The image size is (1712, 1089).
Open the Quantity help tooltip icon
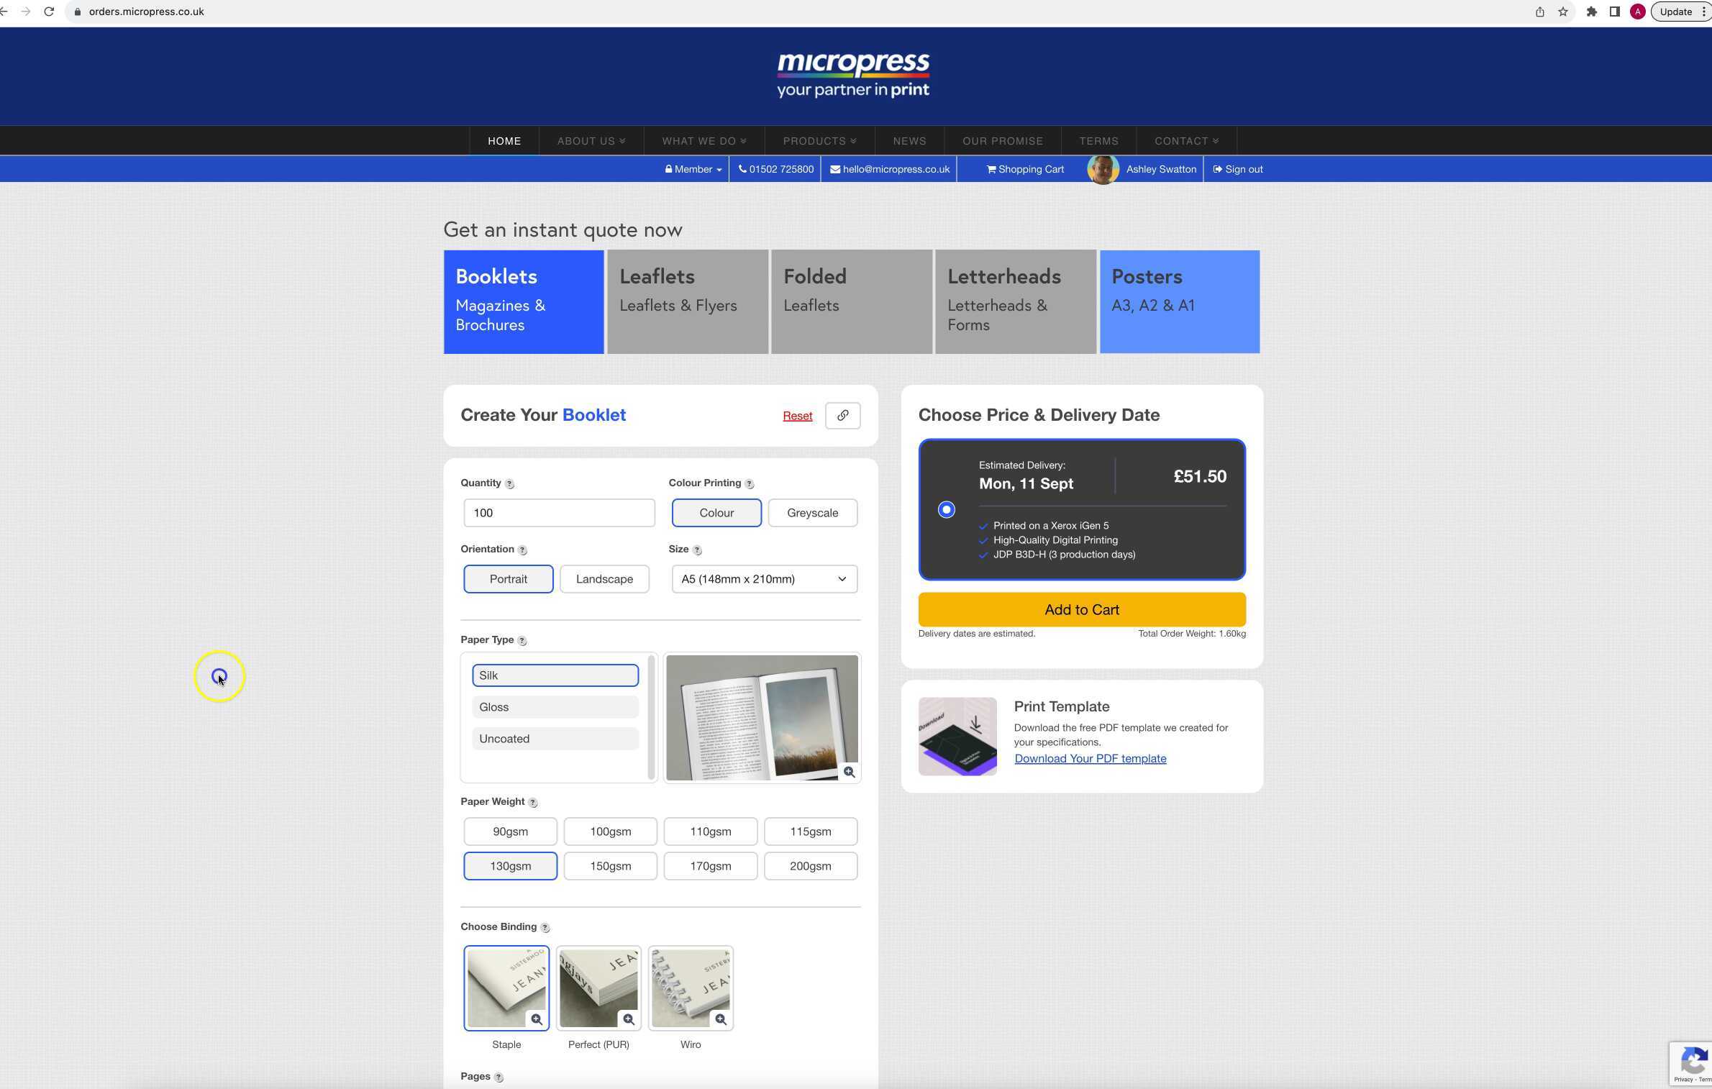click(509, 483)
